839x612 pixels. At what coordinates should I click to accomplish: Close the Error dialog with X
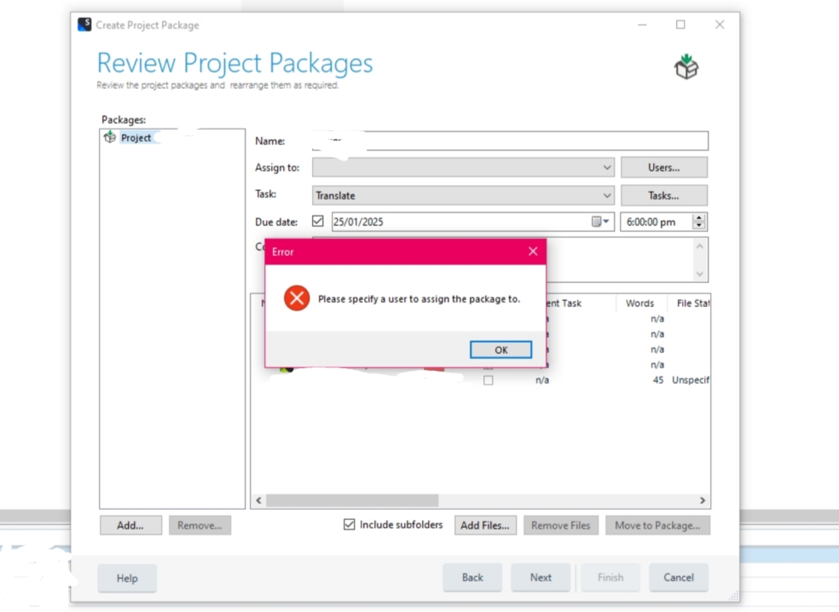[x=533, y=251]
